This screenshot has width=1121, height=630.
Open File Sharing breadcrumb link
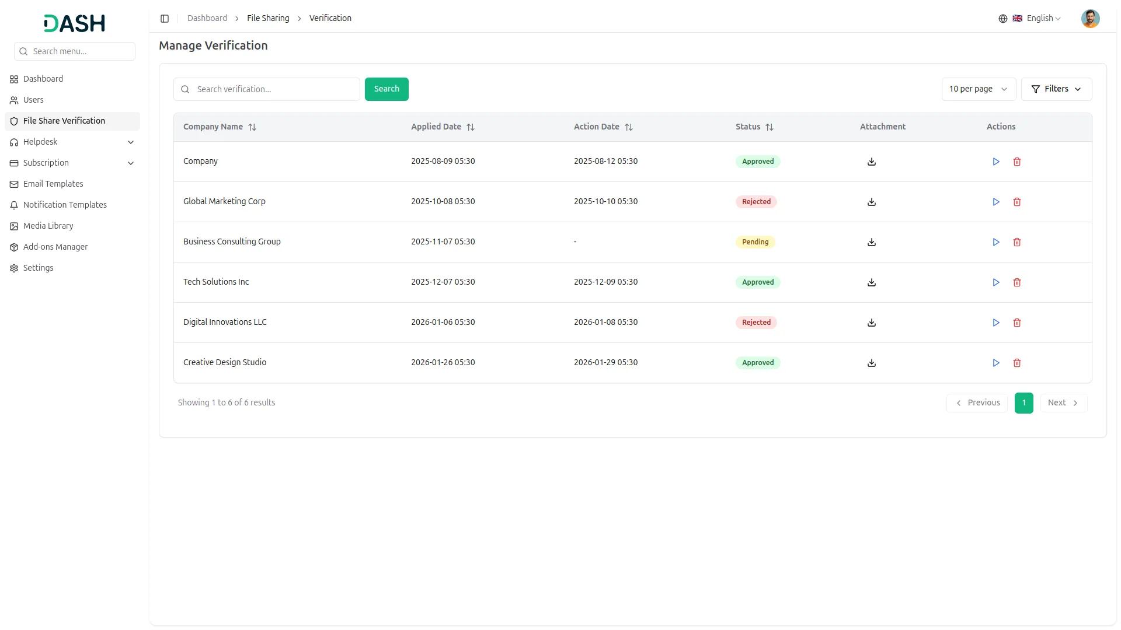268,18
